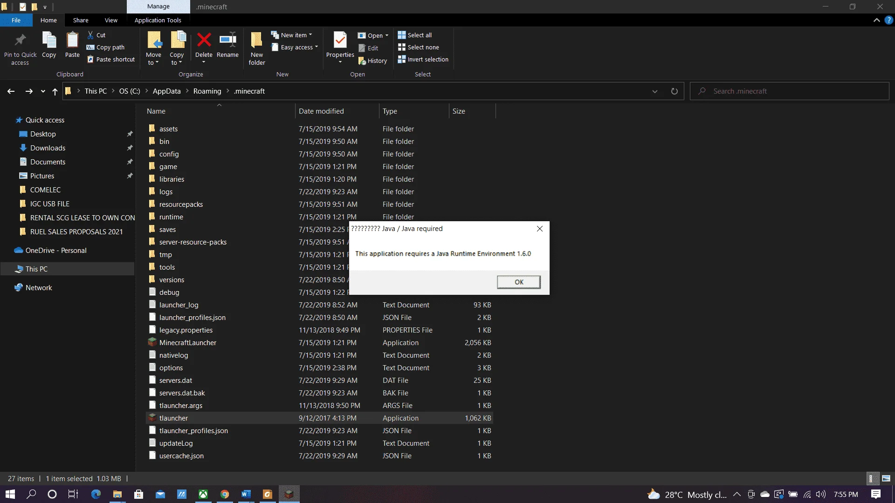
Task: Switch to the View ribbon tab
Action: click(x=111, y=20)
